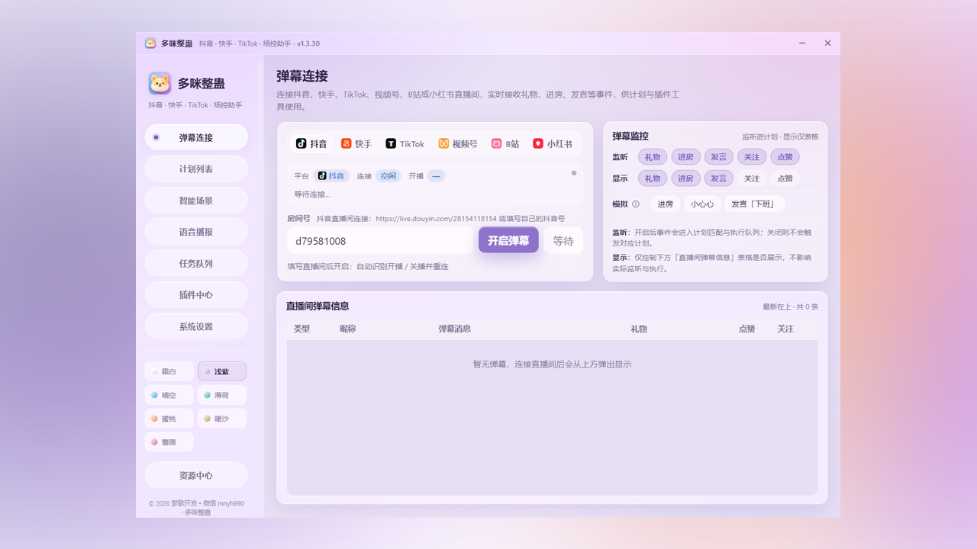The height and width of the screenshot is (549, 977).
Task: Switch to the 视频号 platform tab
Action: (x=458, y=143)
